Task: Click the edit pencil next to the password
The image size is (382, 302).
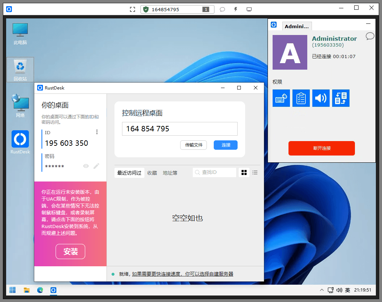Action: pyautogui.click(x=96, y=166)
